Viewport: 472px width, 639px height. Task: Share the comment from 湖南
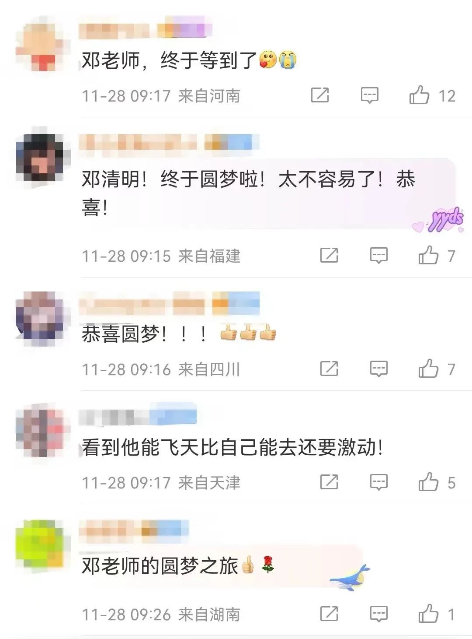pos(329,614)
